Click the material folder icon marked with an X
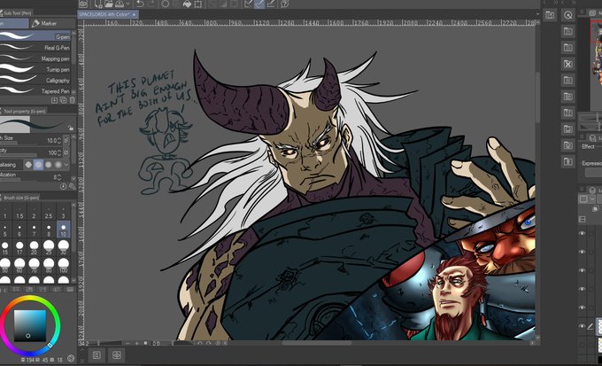Screen dimensions: 602x366 (x=568, y=64)
